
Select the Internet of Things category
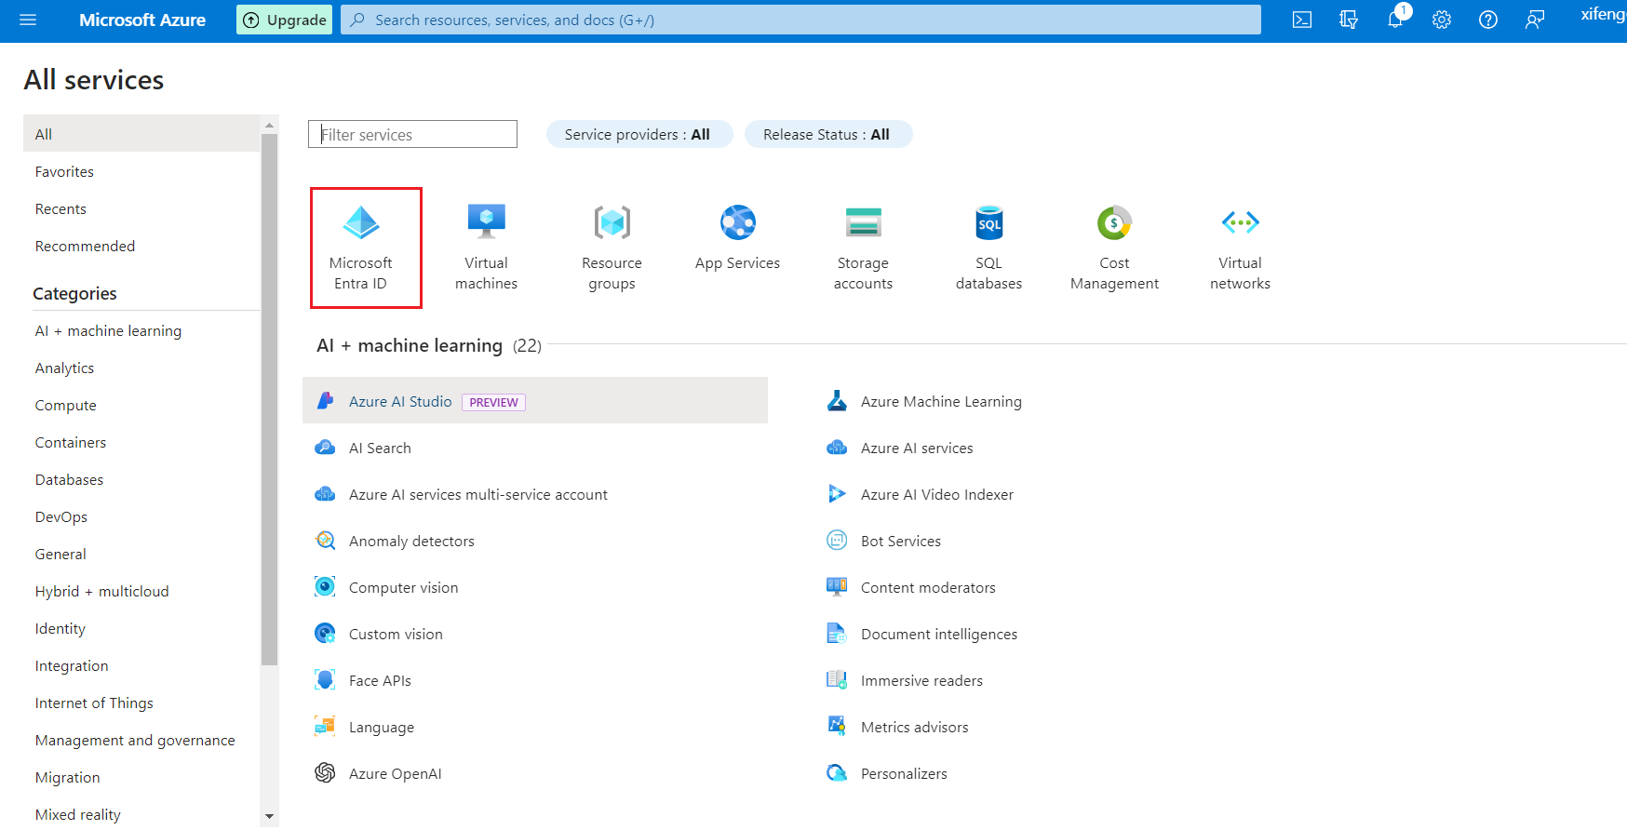click(x=94, y=703)
